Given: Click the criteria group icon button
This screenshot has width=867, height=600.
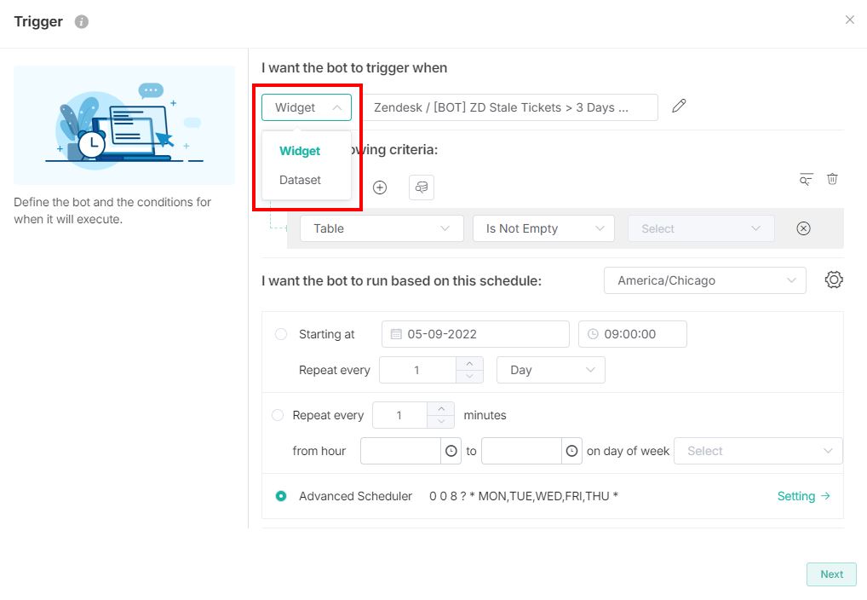Looking at the screenshot, I should [x=421, y=187].
